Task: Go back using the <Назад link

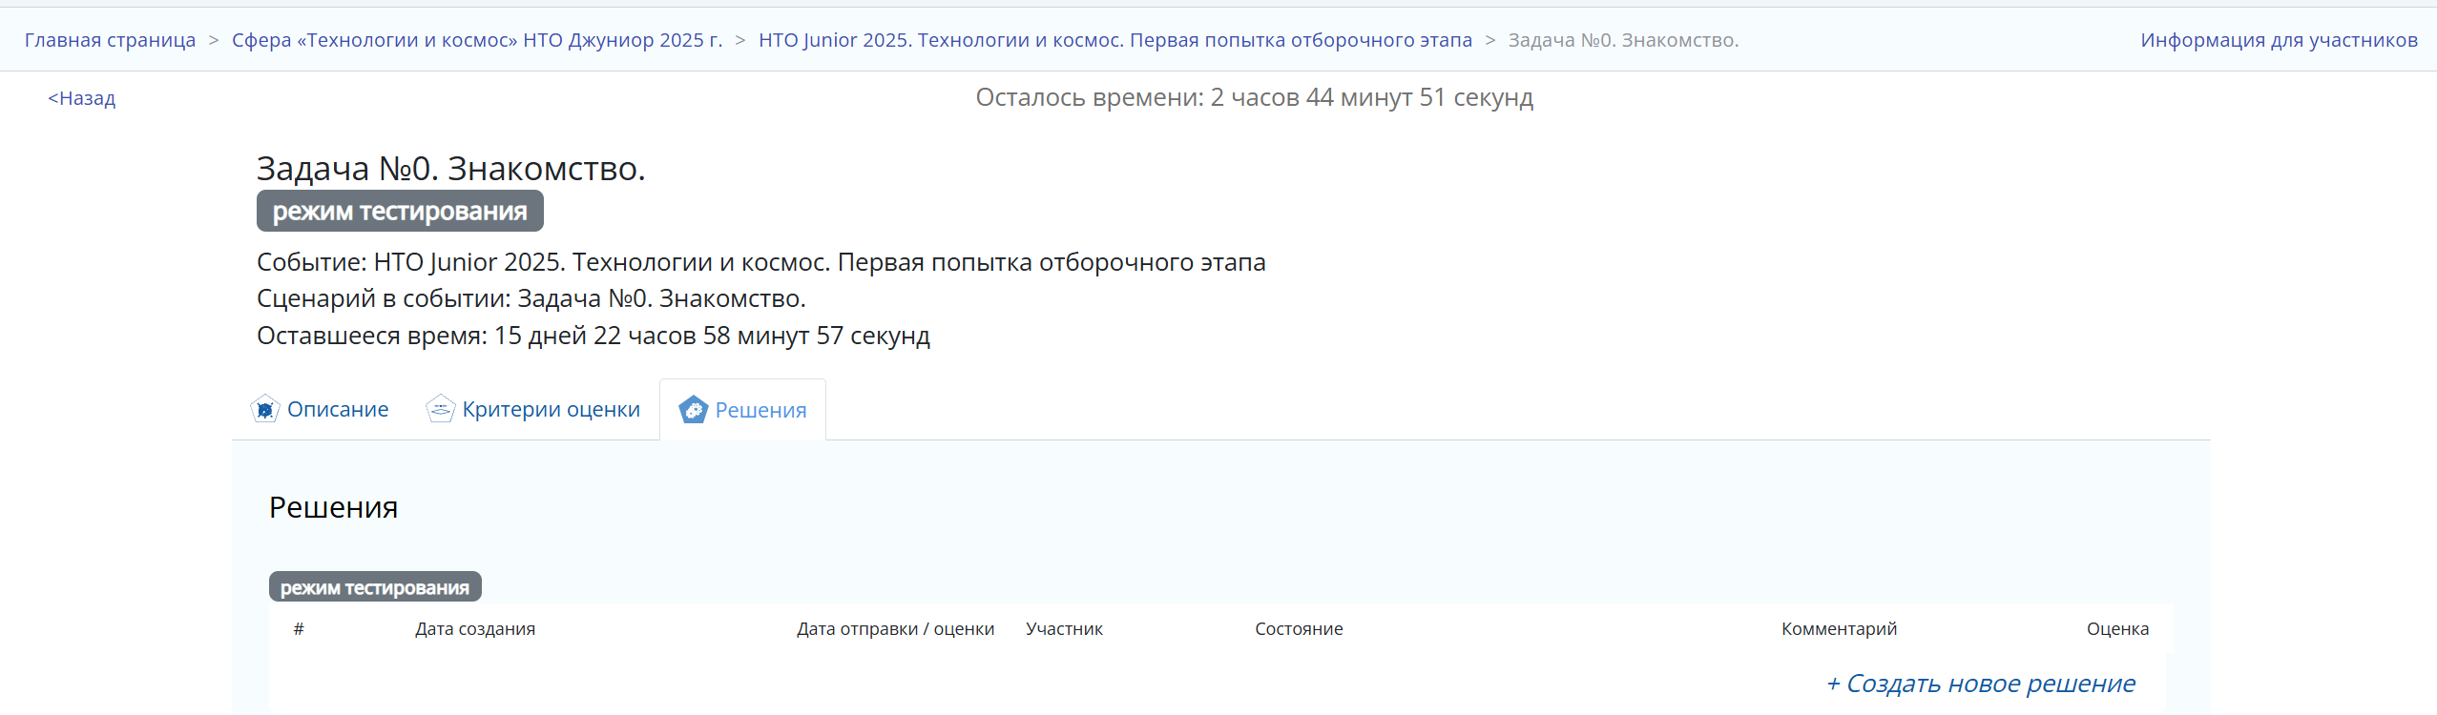Action: pyautogui.click(x=82, y=98)
